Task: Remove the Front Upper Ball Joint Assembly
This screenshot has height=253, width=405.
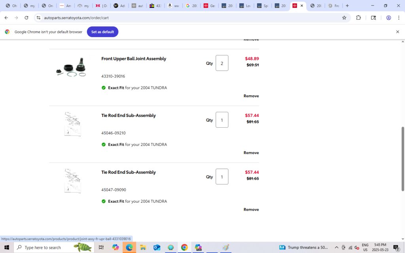Action: 251,96
